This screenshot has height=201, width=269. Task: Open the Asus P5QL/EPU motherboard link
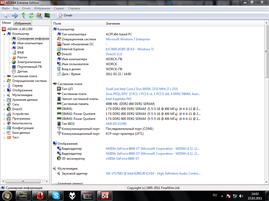[153, 94]
